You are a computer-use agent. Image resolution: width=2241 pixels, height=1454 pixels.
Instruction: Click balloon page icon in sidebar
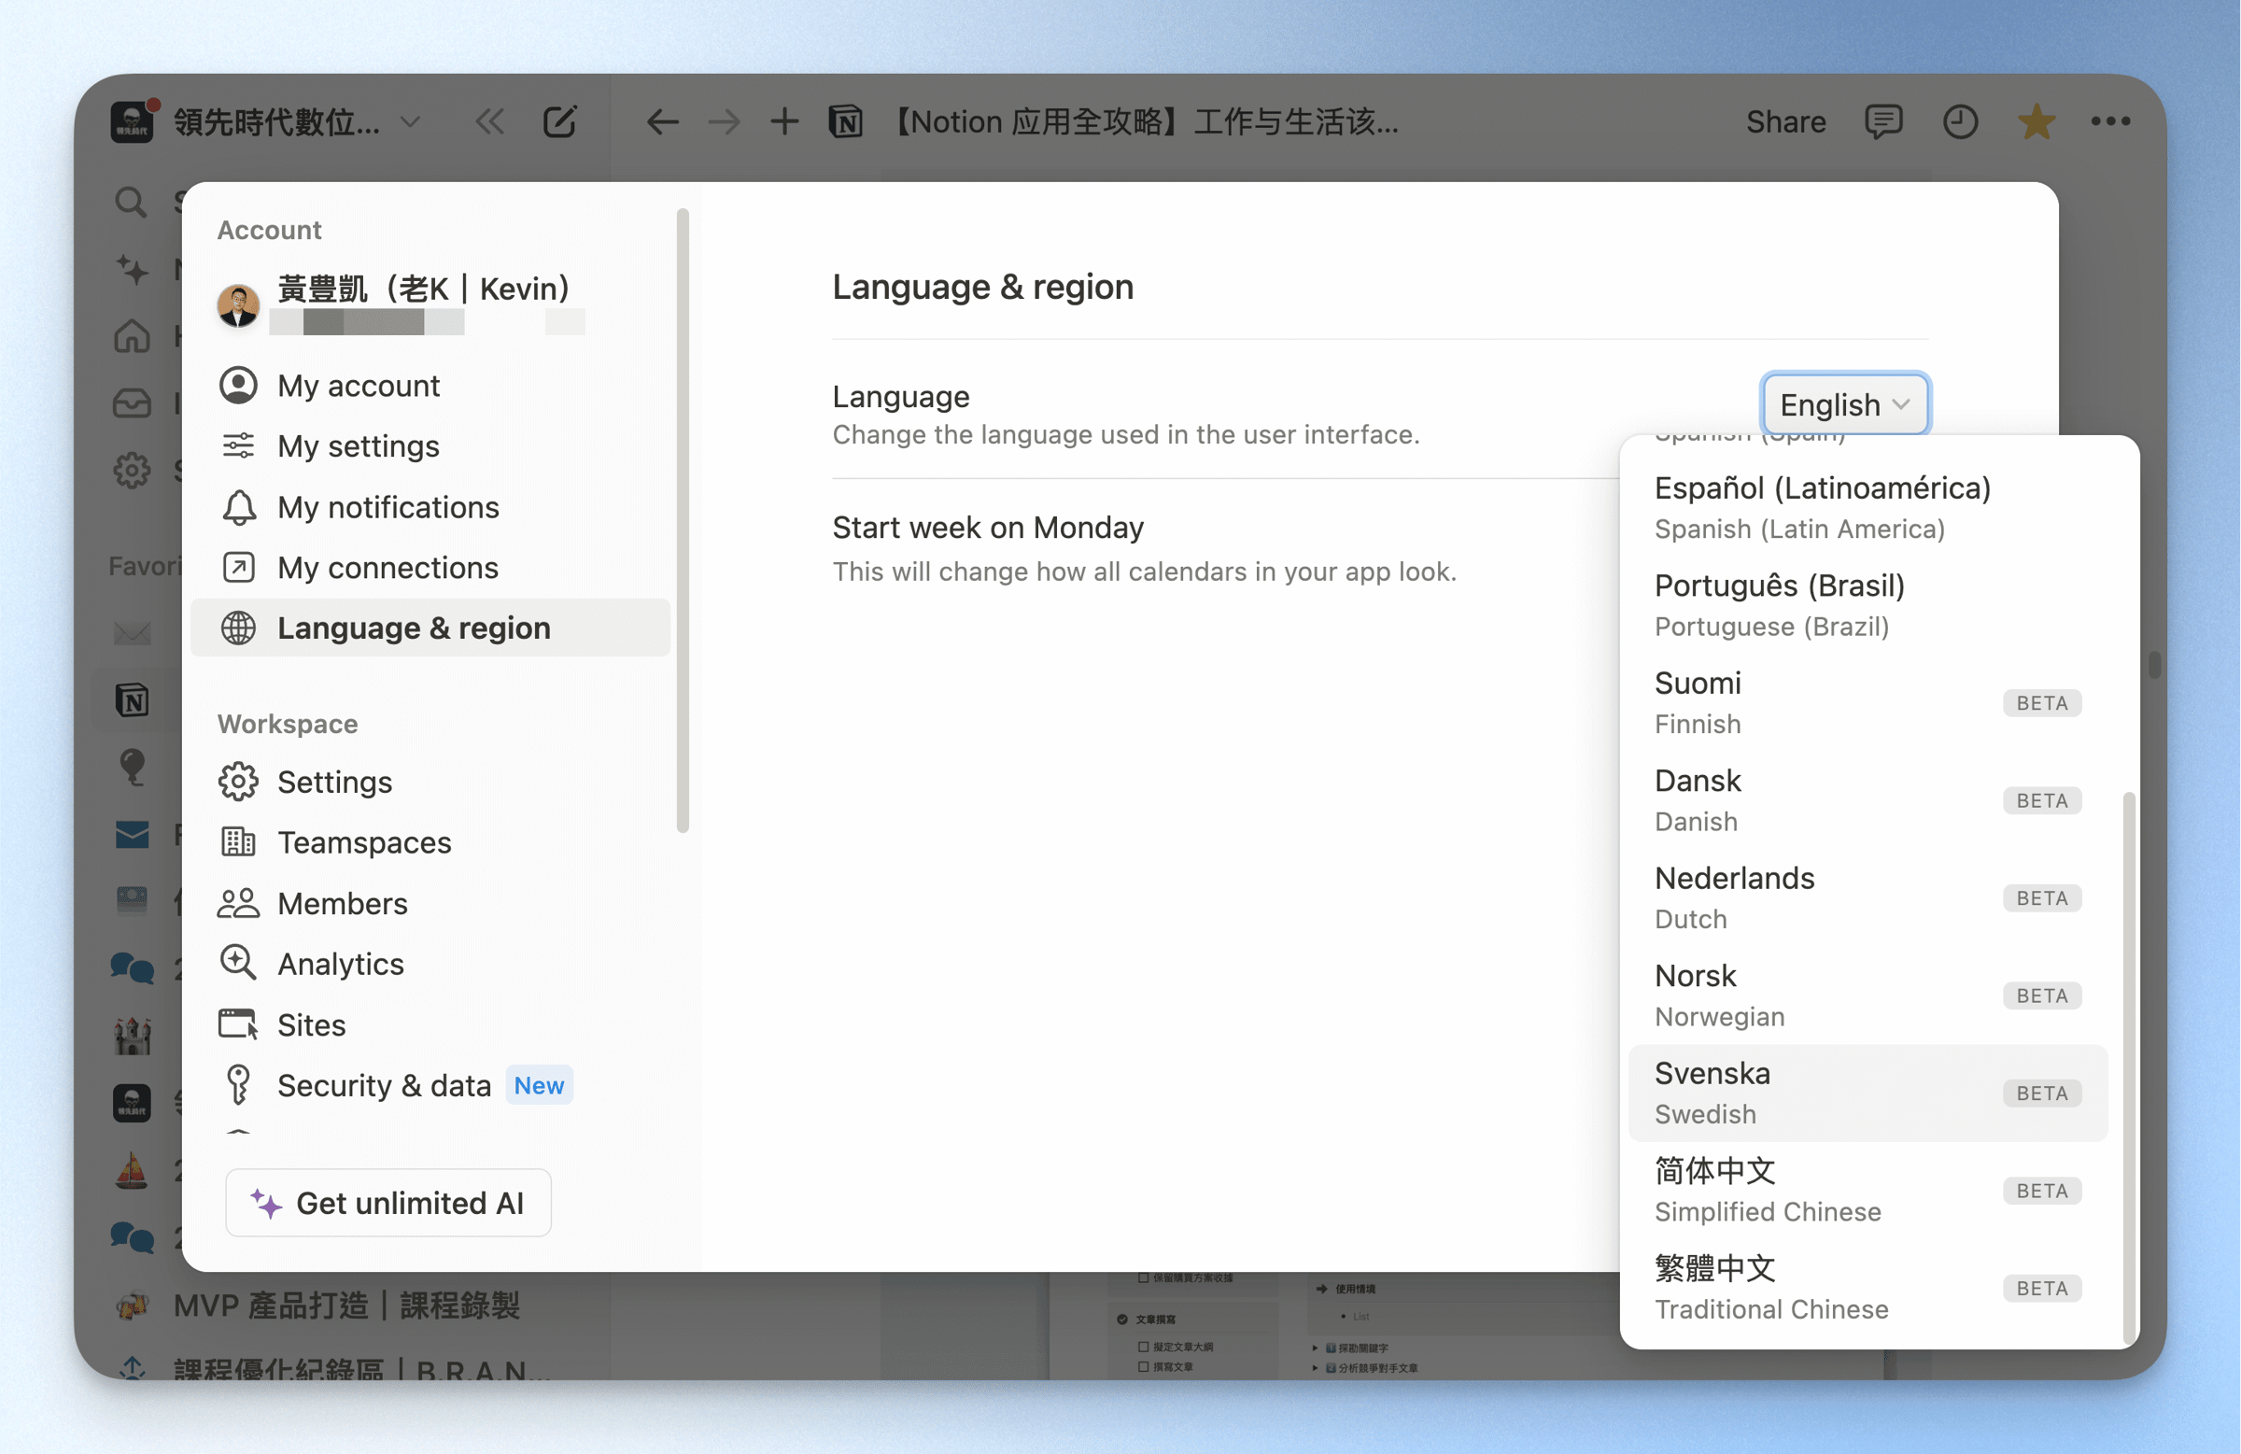133,768
